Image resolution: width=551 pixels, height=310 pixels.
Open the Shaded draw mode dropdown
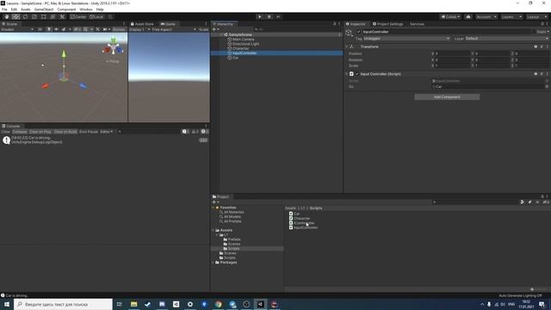pyautogui.click(x=17, y=29)
